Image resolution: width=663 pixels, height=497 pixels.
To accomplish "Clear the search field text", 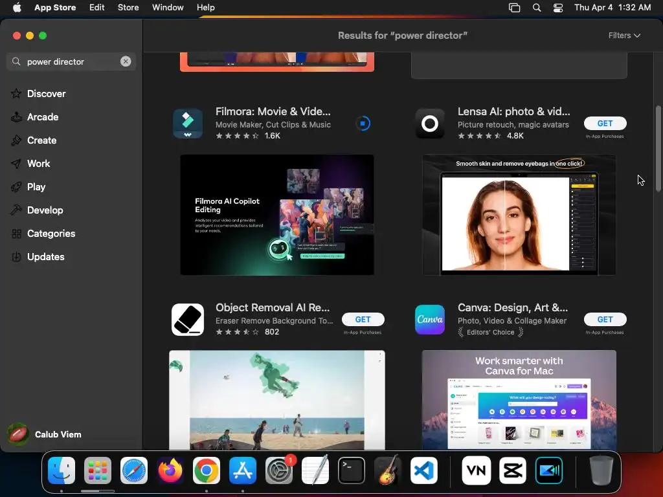I will 126,61.
